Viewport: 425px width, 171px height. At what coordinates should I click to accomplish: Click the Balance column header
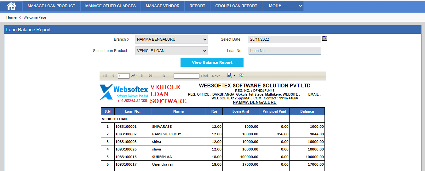(307, 111)
